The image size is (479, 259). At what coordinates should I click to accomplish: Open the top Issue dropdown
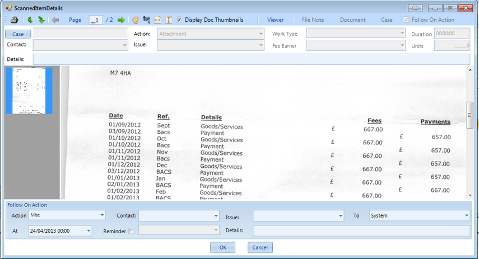(x=261, y=45)
